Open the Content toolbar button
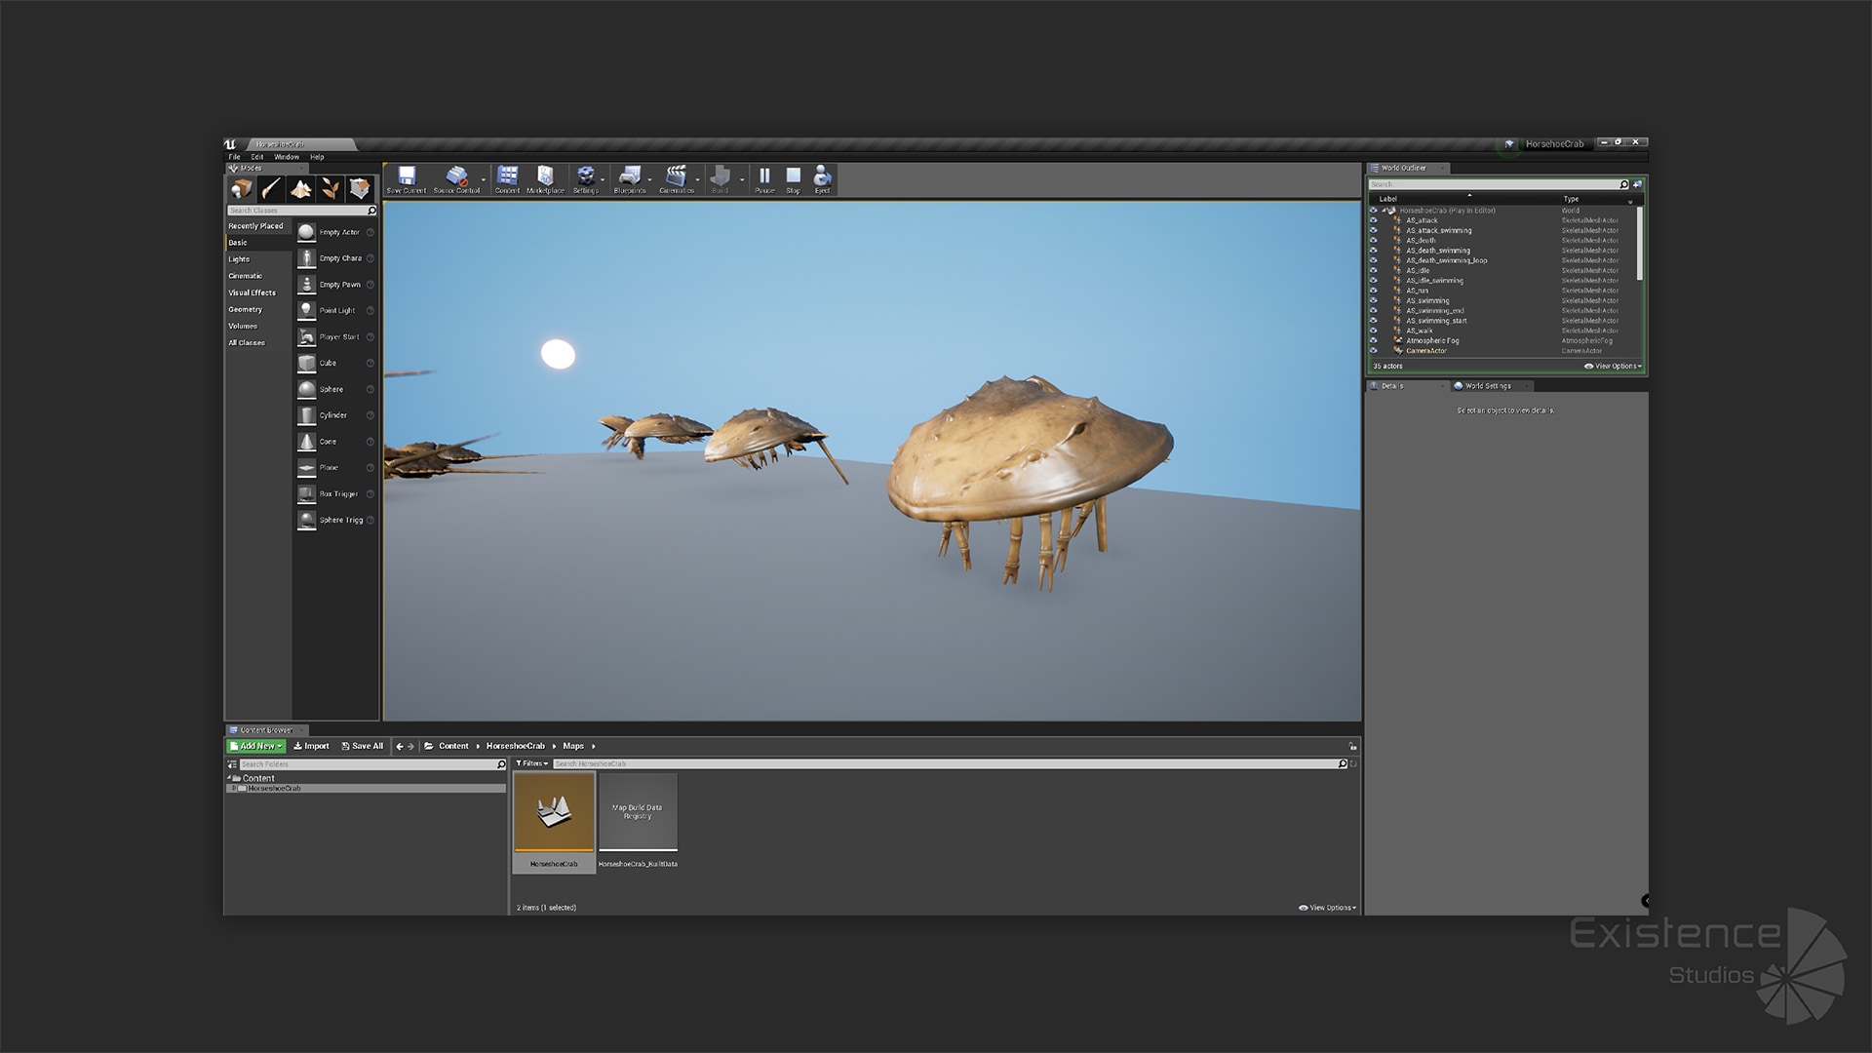 point(507,178)
